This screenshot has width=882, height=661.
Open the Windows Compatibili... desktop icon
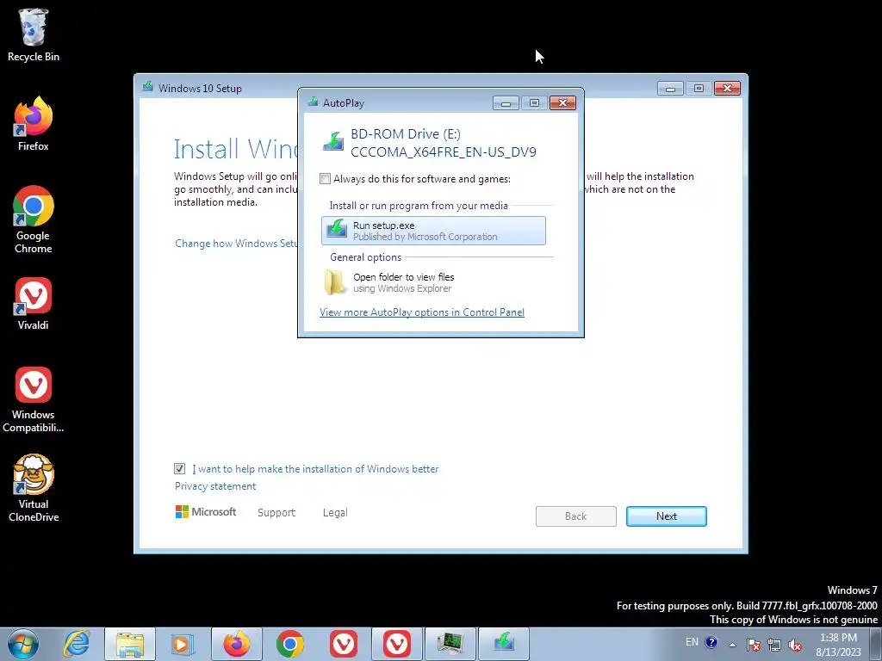34,399
